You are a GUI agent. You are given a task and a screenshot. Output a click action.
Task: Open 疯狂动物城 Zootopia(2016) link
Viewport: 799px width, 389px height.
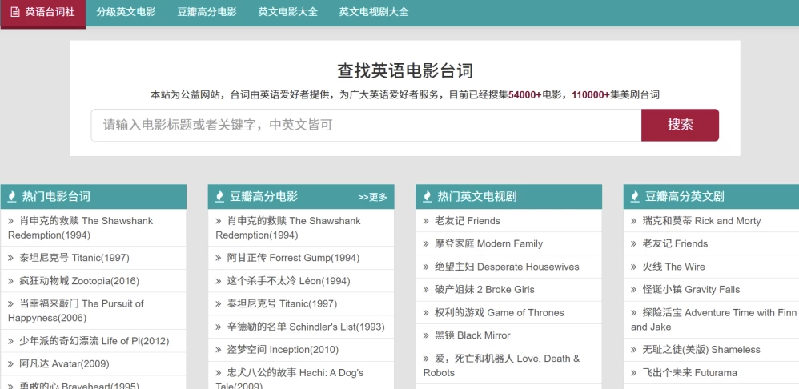[x=78, y=281]
